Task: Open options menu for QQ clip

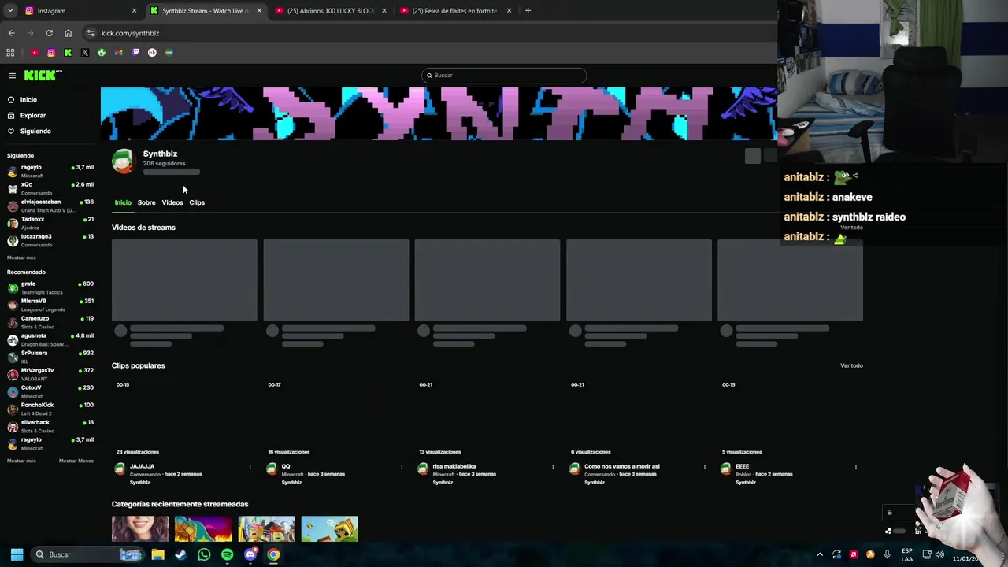Action: (x=401, y=467)
